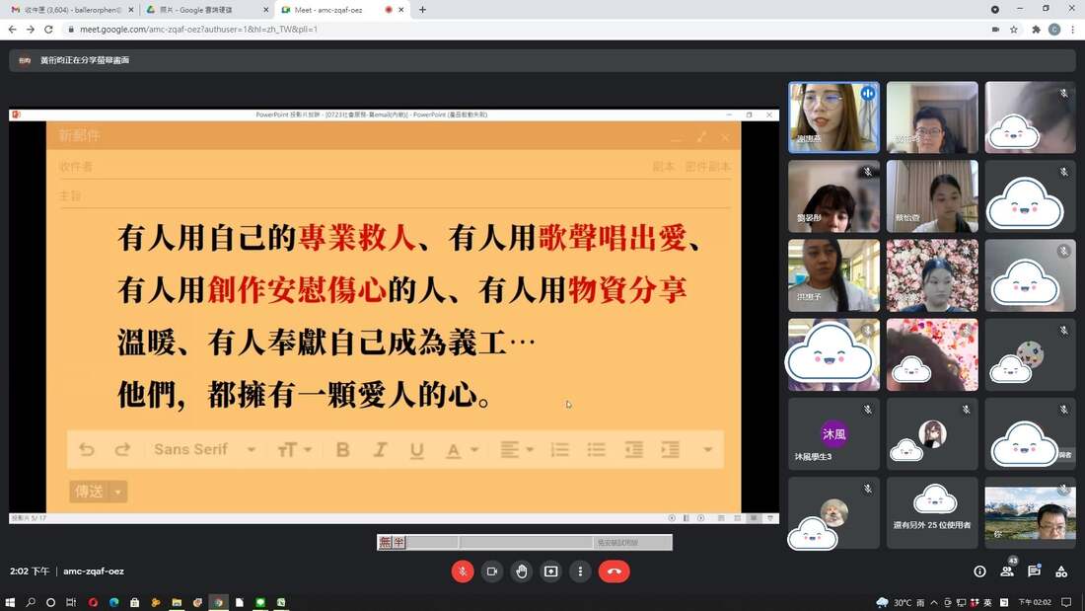Reload the Meet page
Screen dimensions: 1085x611
[x=48, y=29]
